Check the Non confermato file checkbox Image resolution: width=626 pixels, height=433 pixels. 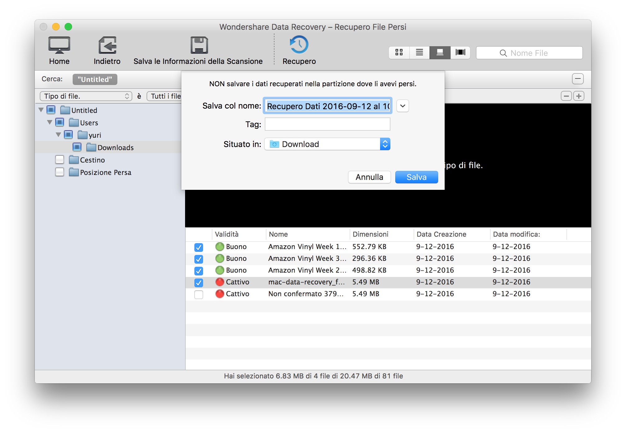tap(199, 294)
